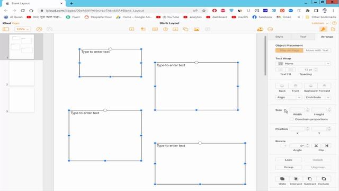The image size is (339, 191).
Task: Send object to Back
Action: 282,86
